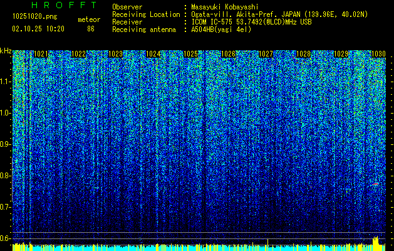Click the A504HB(yagi 4el) antenna text
This screenshot has height=251, width=394.
pyautogui.click(x=221, y=29)
